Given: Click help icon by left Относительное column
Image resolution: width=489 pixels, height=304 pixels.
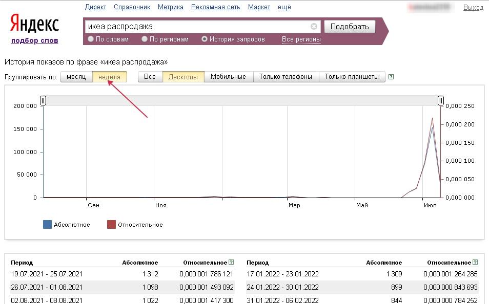Looking at the screenshot, I should [231, 263].
